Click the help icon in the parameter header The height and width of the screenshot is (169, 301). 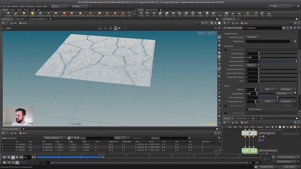pos(299,28)
